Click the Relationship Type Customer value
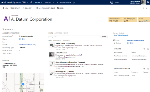150x92 pixels. point(22,48)
